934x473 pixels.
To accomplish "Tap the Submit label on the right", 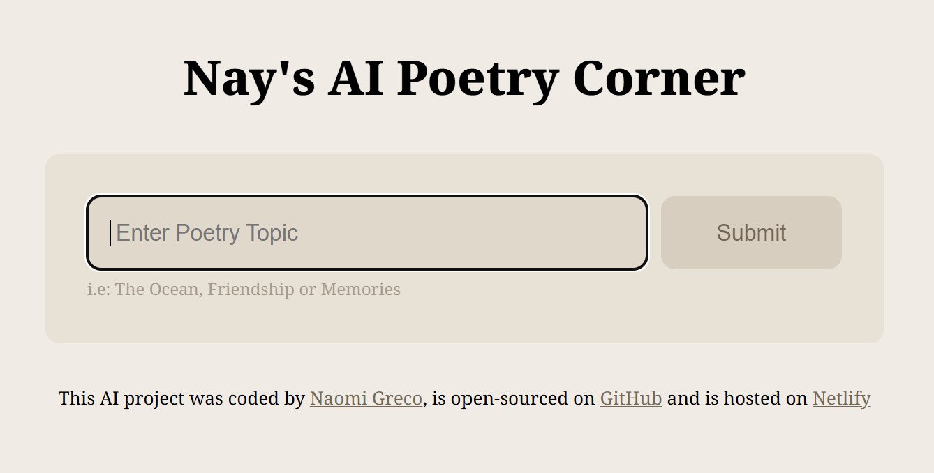I will (750, 232).
